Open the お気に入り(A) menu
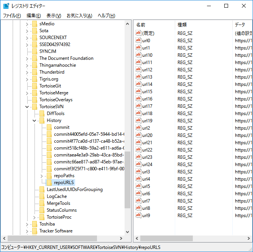This screenshot has height=252, width=253. [x=79, y=16]
